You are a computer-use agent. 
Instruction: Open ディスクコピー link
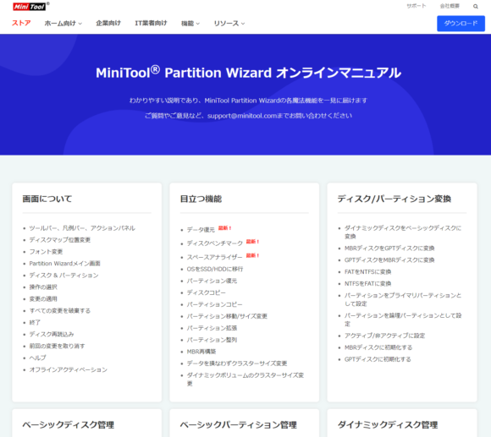(x=207, y=292)
